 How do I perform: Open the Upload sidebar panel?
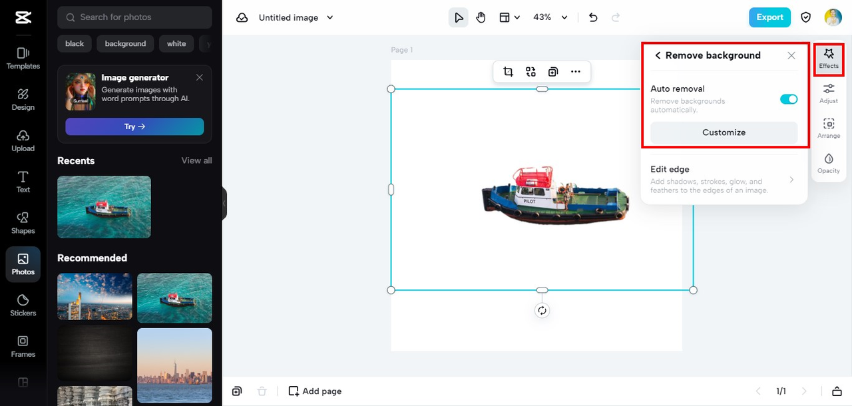[23, 140]
